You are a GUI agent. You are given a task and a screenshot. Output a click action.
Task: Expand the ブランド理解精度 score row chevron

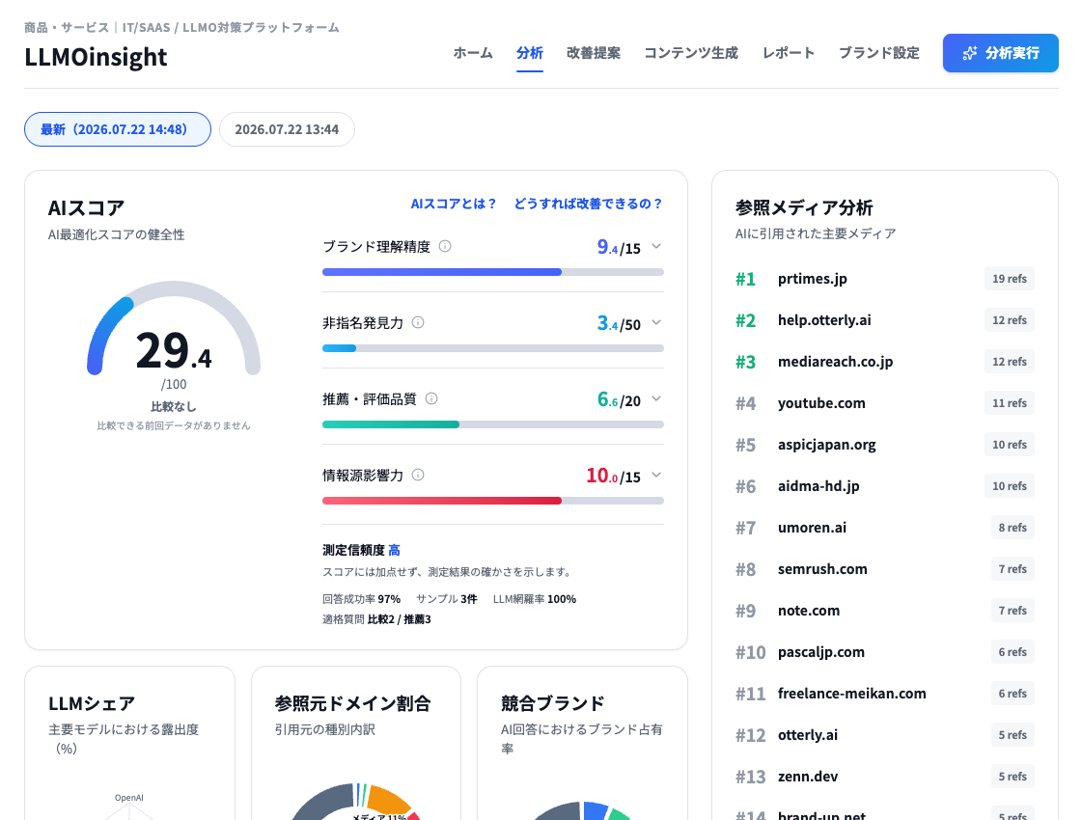[x=656, y=246]
